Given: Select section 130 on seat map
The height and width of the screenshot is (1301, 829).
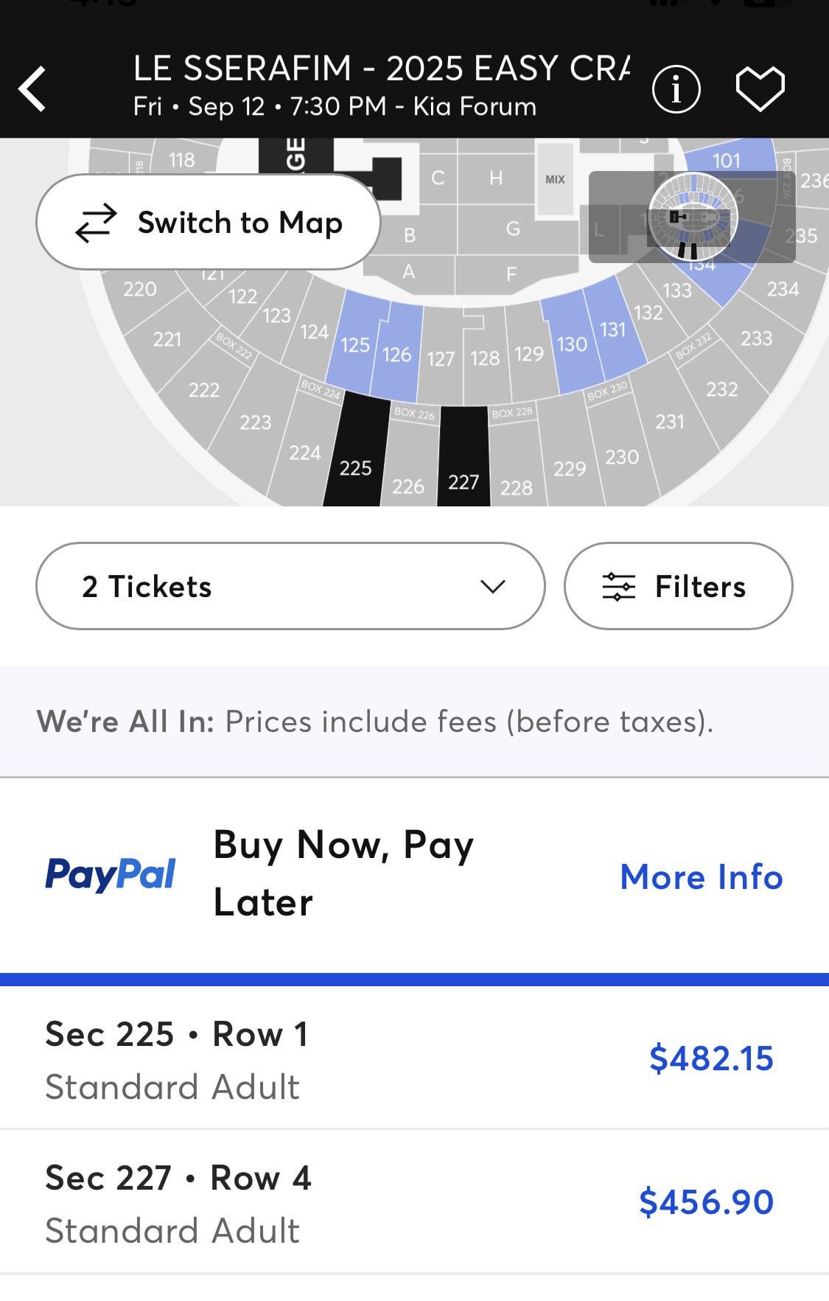Looking at the screenshot, I should [571, 343].
